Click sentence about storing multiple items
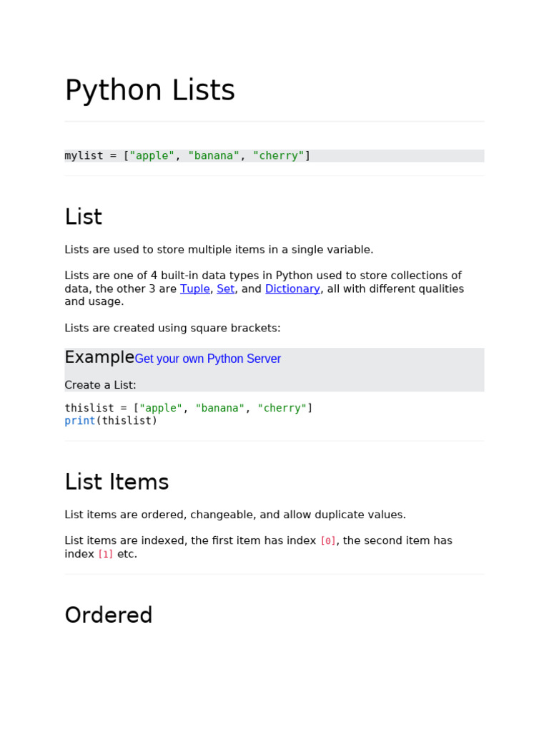 click(x=219, y=250)
